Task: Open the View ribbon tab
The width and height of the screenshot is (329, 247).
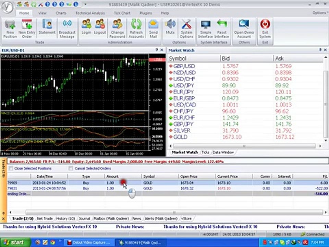Action: coord(42,13)
